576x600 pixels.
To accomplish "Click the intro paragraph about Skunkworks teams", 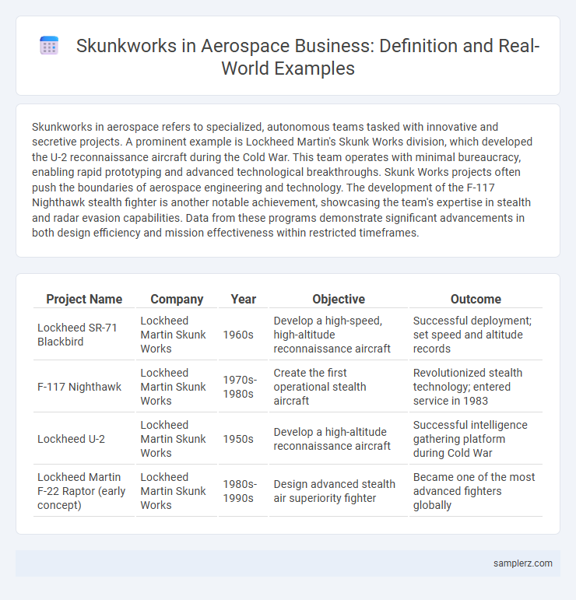I will (x=283, y=180).
